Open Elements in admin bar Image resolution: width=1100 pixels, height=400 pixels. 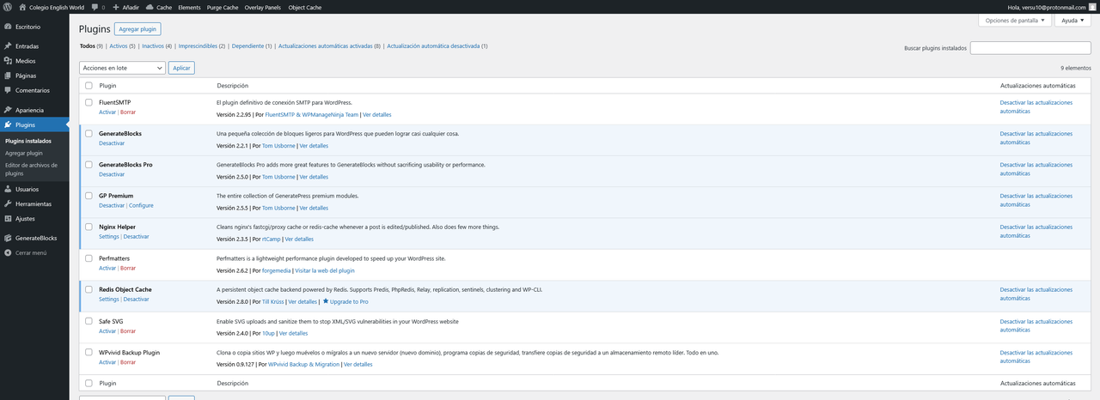(189, 7)
